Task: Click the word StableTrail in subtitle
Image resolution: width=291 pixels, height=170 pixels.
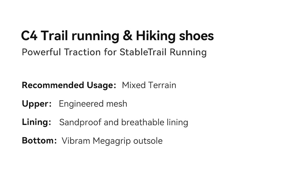Action: tap(143, 52)
